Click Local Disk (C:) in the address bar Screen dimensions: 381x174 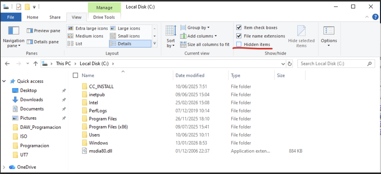coord(94,64)
